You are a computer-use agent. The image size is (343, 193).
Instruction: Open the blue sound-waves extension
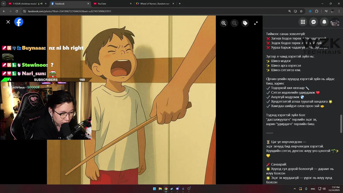click(x=310, y=11)
